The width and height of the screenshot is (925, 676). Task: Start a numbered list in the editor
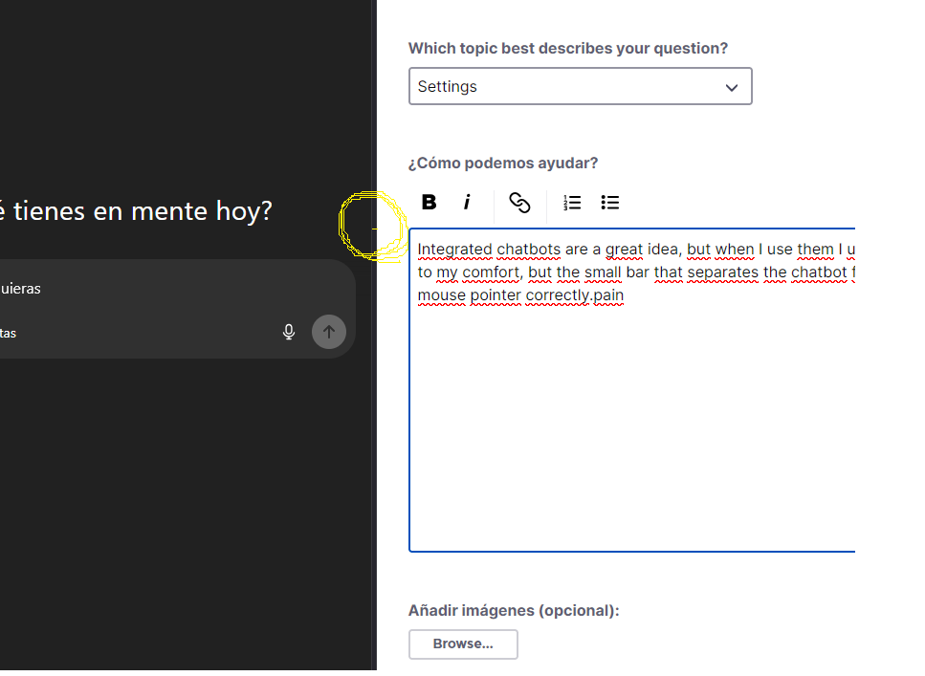(572, 202)
